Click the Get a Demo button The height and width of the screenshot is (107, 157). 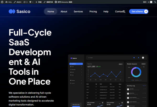139,11
